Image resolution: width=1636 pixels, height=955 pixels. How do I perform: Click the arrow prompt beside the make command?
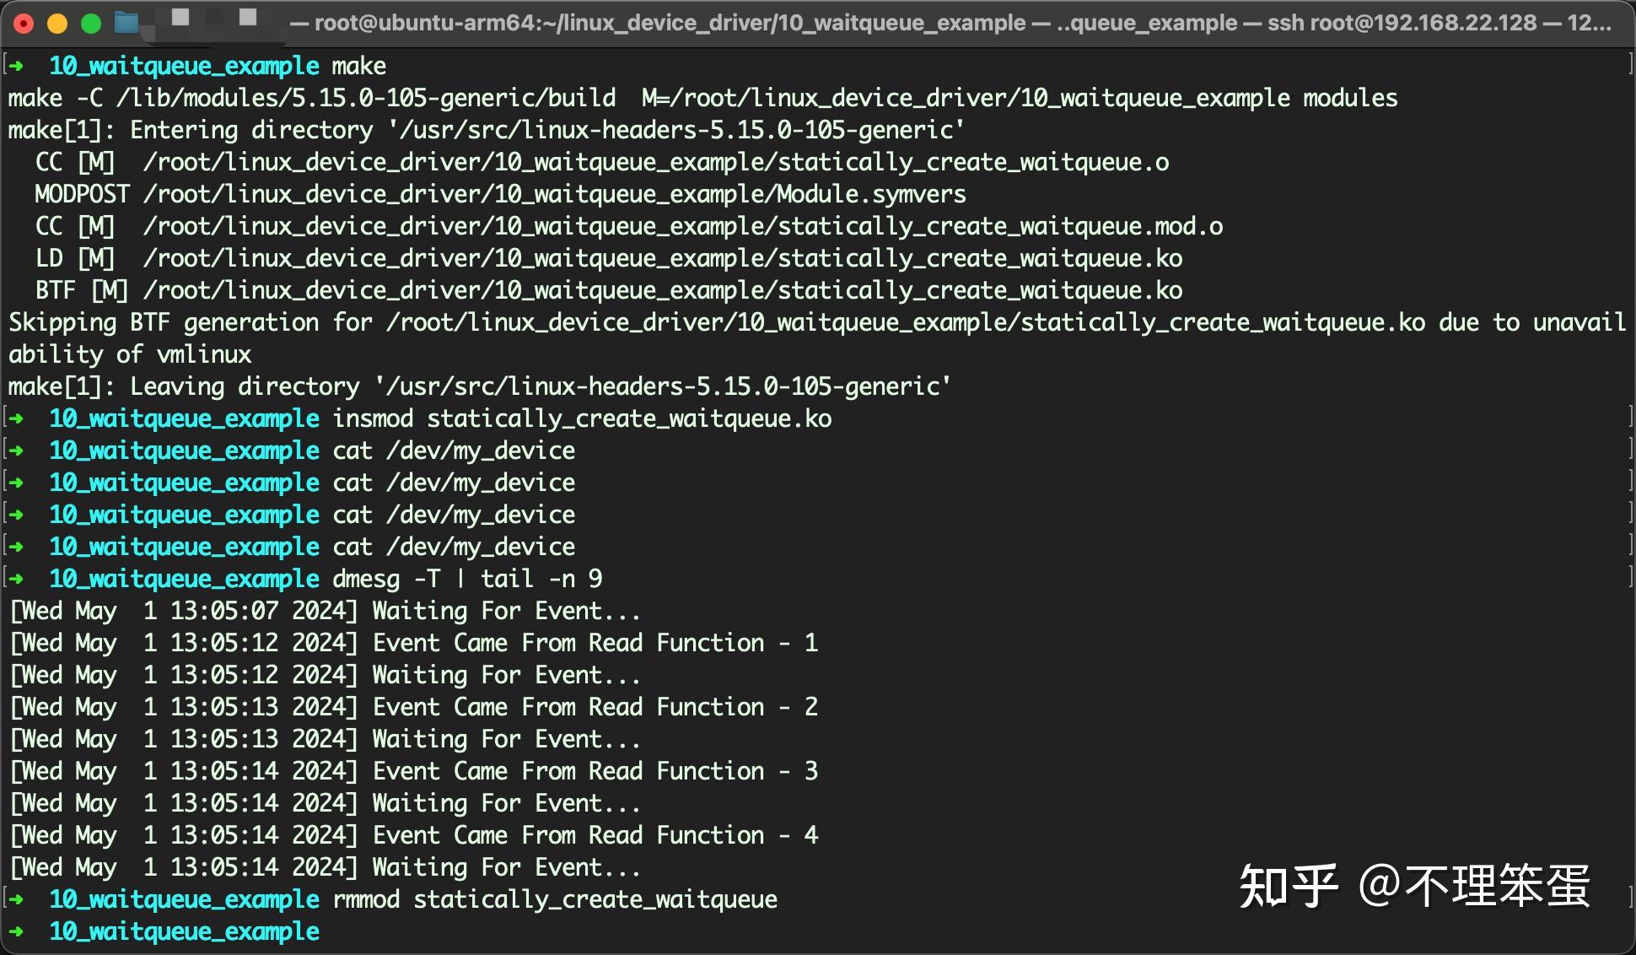17,65
